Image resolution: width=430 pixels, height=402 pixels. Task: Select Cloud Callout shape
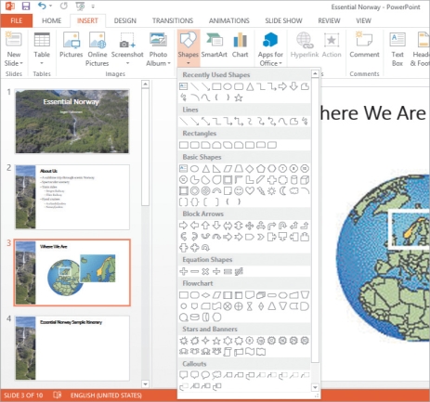pos(216,375)
